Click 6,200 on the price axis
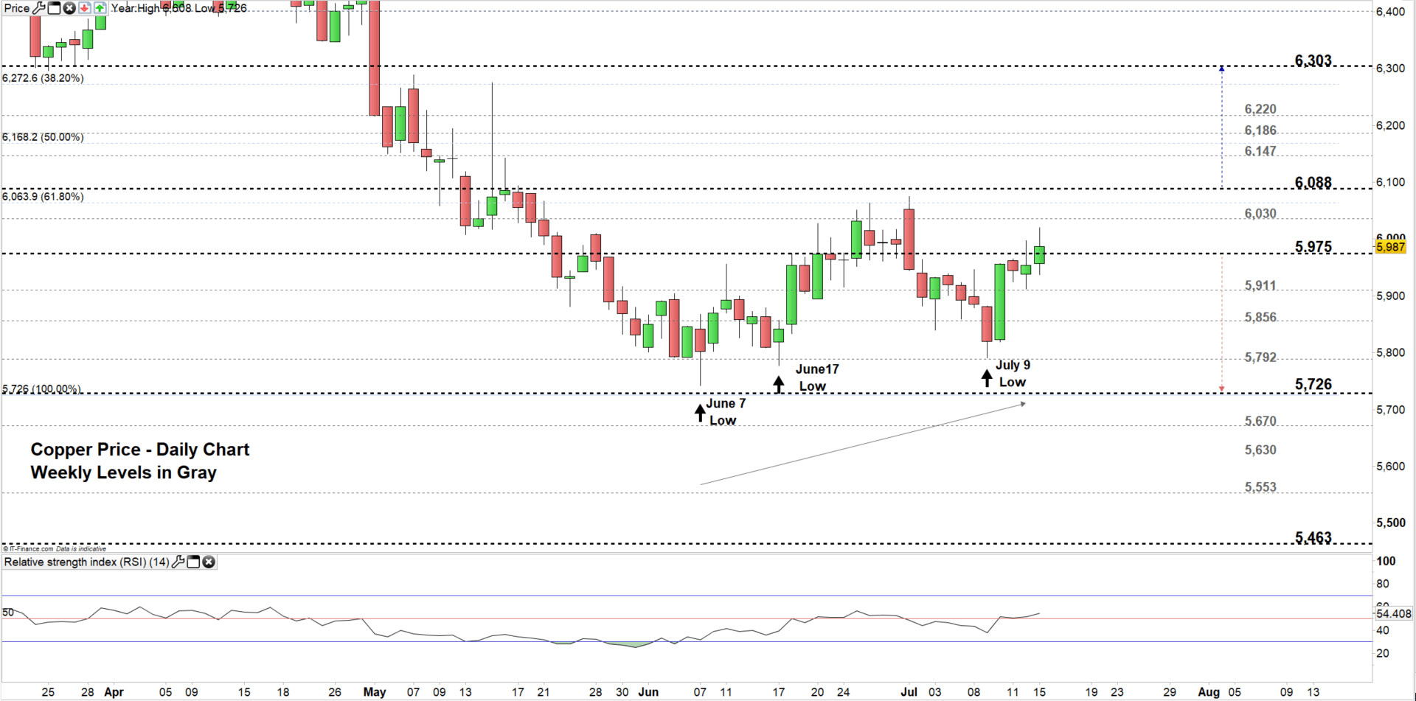 click(x=1391, y=126)
